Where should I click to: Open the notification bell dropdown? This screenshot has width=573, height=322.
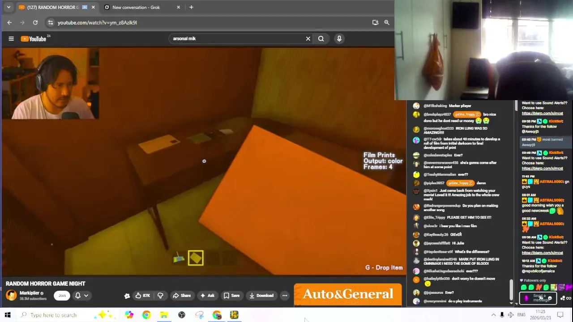pyautogui.click(x=81, y=296)
